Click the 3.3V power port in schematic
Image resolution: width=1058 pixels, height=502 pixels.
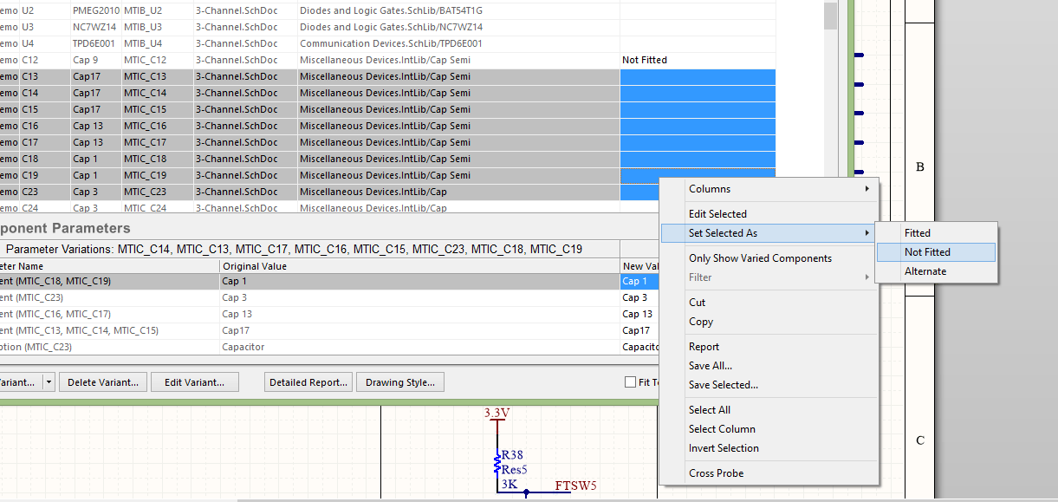497,413
